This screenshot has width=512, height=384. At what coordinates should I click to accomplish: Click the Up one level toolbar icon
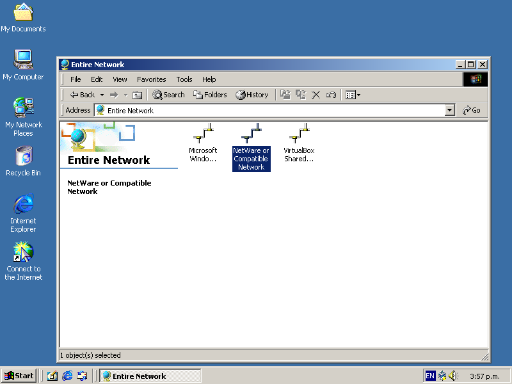(x=137, y=95)
